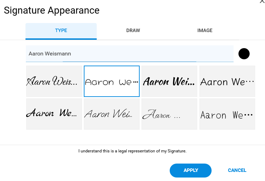Pick the thin slanted handwriting 'Aaron Wei..' style

[x=112, y=114]
